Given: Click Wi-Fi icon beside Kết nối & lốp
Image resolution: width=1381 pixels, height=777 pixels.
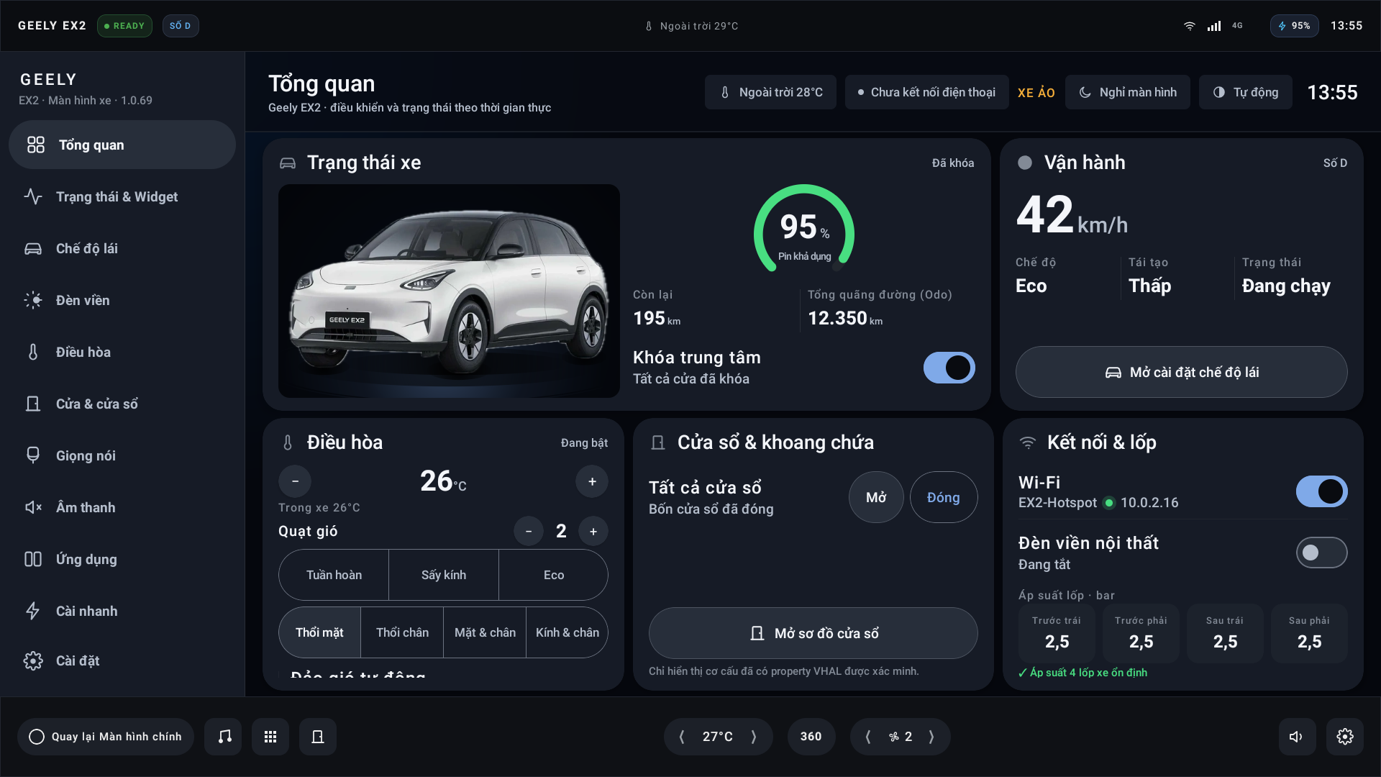Looking at the screenshot, I should pos(1028,442).
